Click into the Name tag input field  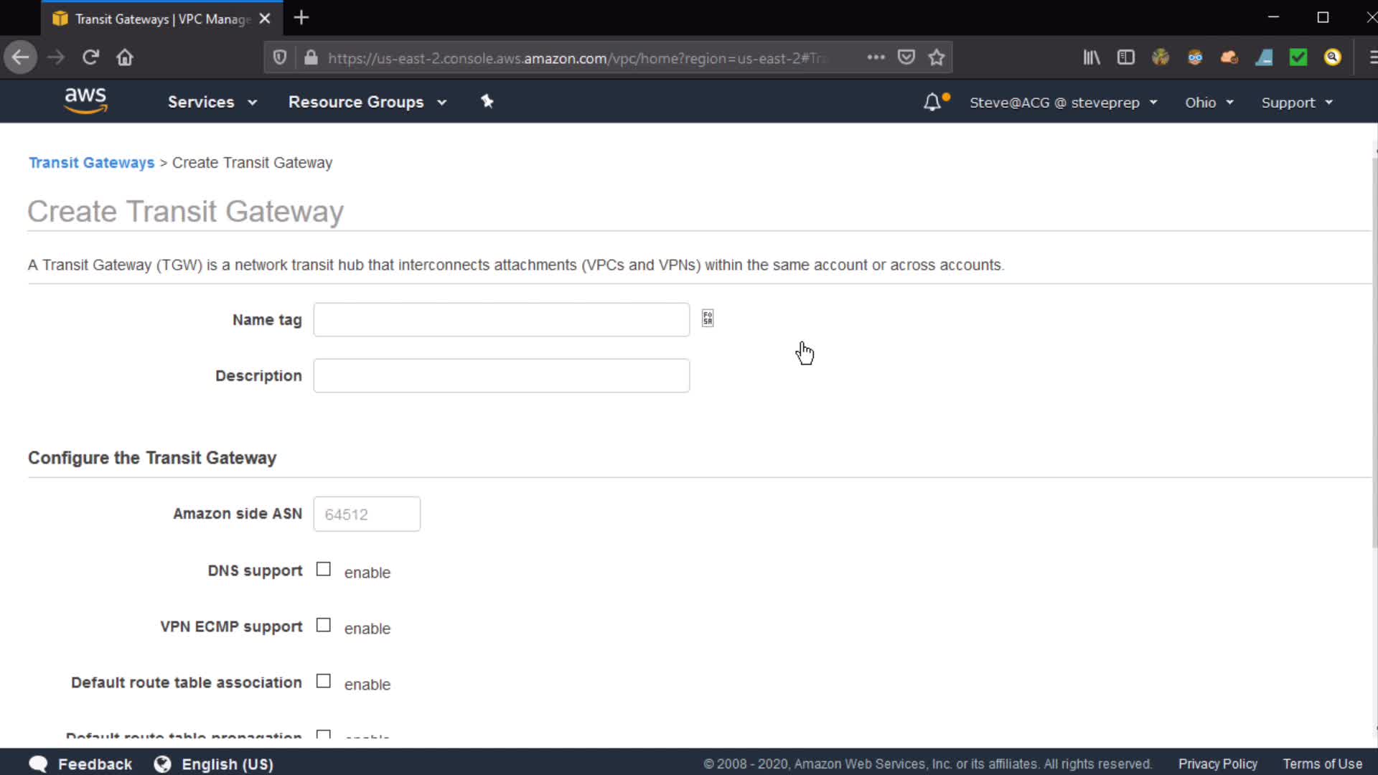point(501,320)
